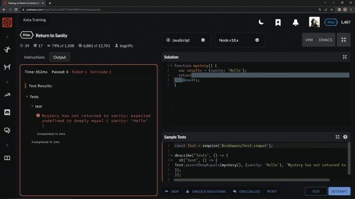Click the browser zoom magnifier icon
Image resolution: width=355 pixels, height=199 pixels.
click(x=319, y=10)
